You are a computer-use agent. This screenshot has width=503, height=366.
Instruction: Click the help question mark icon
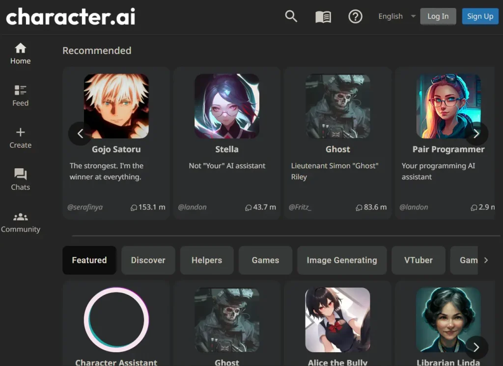[355, 16]
